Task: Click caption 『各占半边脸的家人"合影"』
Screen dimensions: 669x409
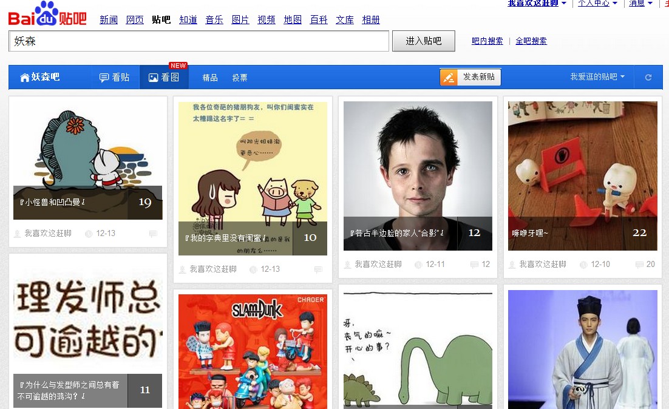Action: tap(397, 233)
